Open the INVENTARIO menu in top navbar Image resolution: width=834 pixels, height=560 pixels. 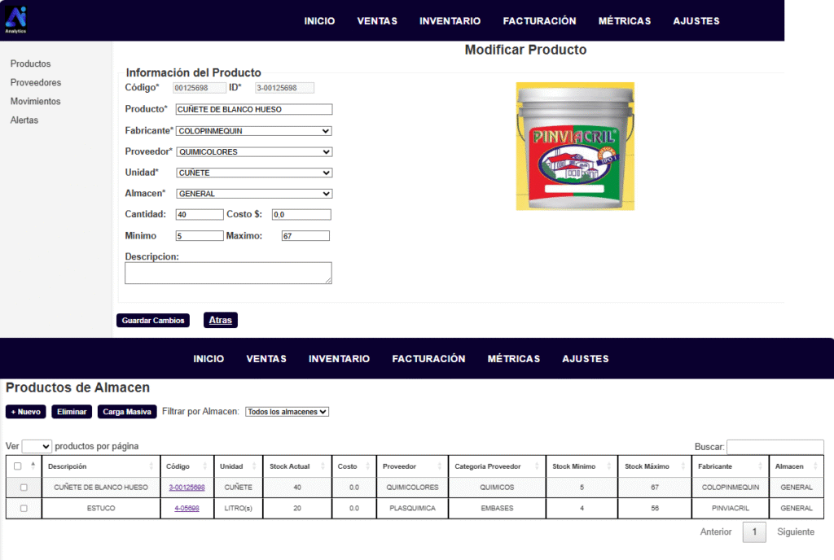(x=450, y=21)
